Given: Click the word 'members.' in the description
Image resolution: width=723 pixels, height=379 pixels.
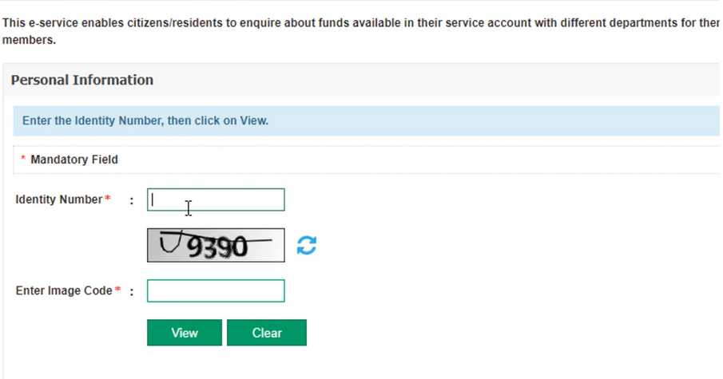Looking at the screenshot, I should [x=29, y=40].
